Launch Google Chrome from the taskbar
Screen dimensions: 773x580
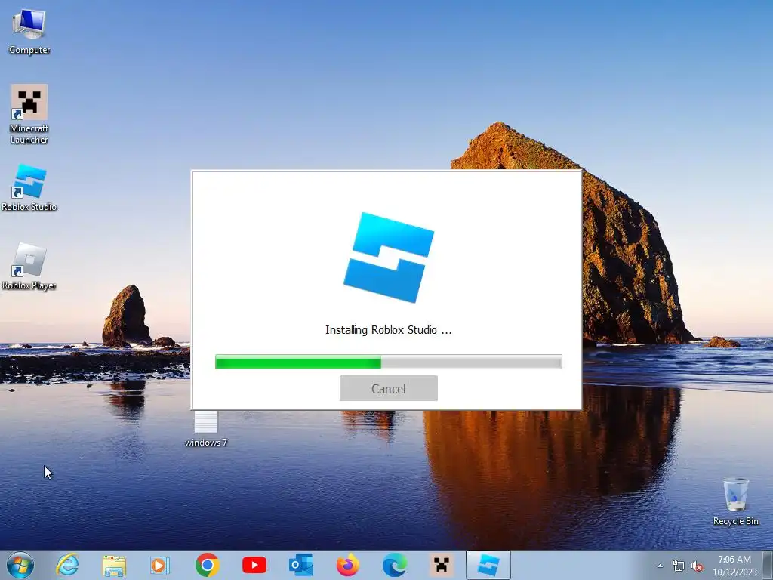(x=207, y=565)
